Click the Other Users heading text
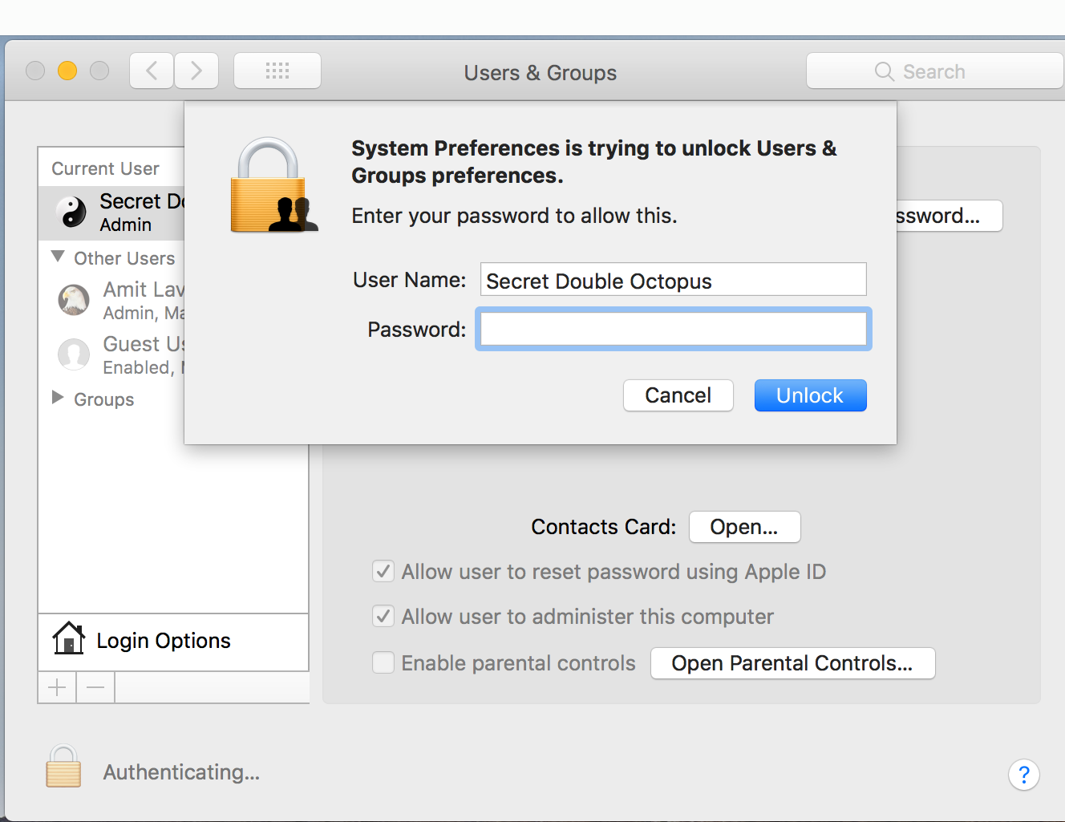This screenshot has width=1065, height=822. (124, 258)
